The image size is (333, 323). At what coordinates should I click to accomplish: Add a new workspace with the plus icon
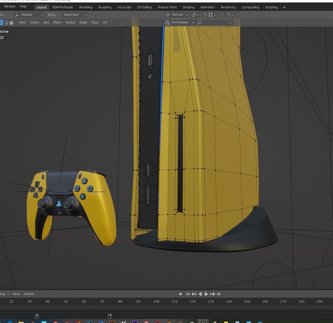point(284,7)
